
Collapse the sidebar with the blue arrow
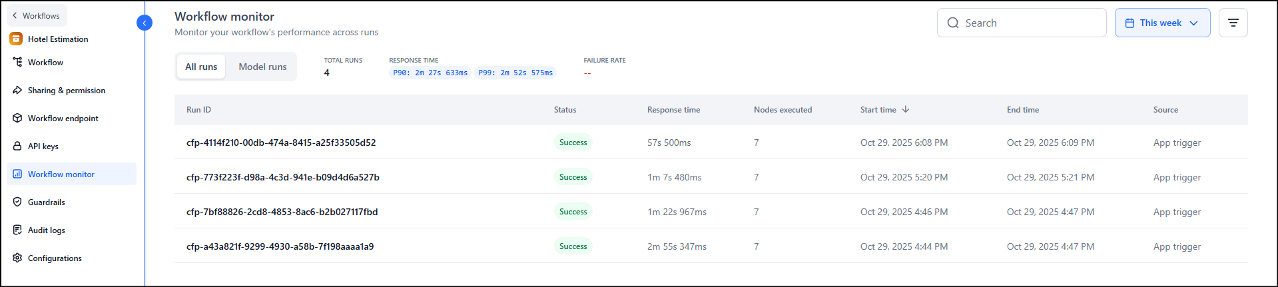point(145,23)
